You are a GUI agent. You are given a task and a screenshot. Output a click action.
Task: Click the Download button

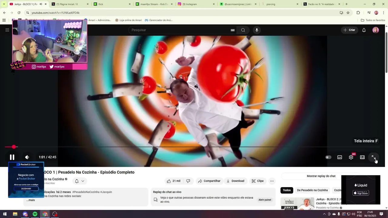point(235,181)
